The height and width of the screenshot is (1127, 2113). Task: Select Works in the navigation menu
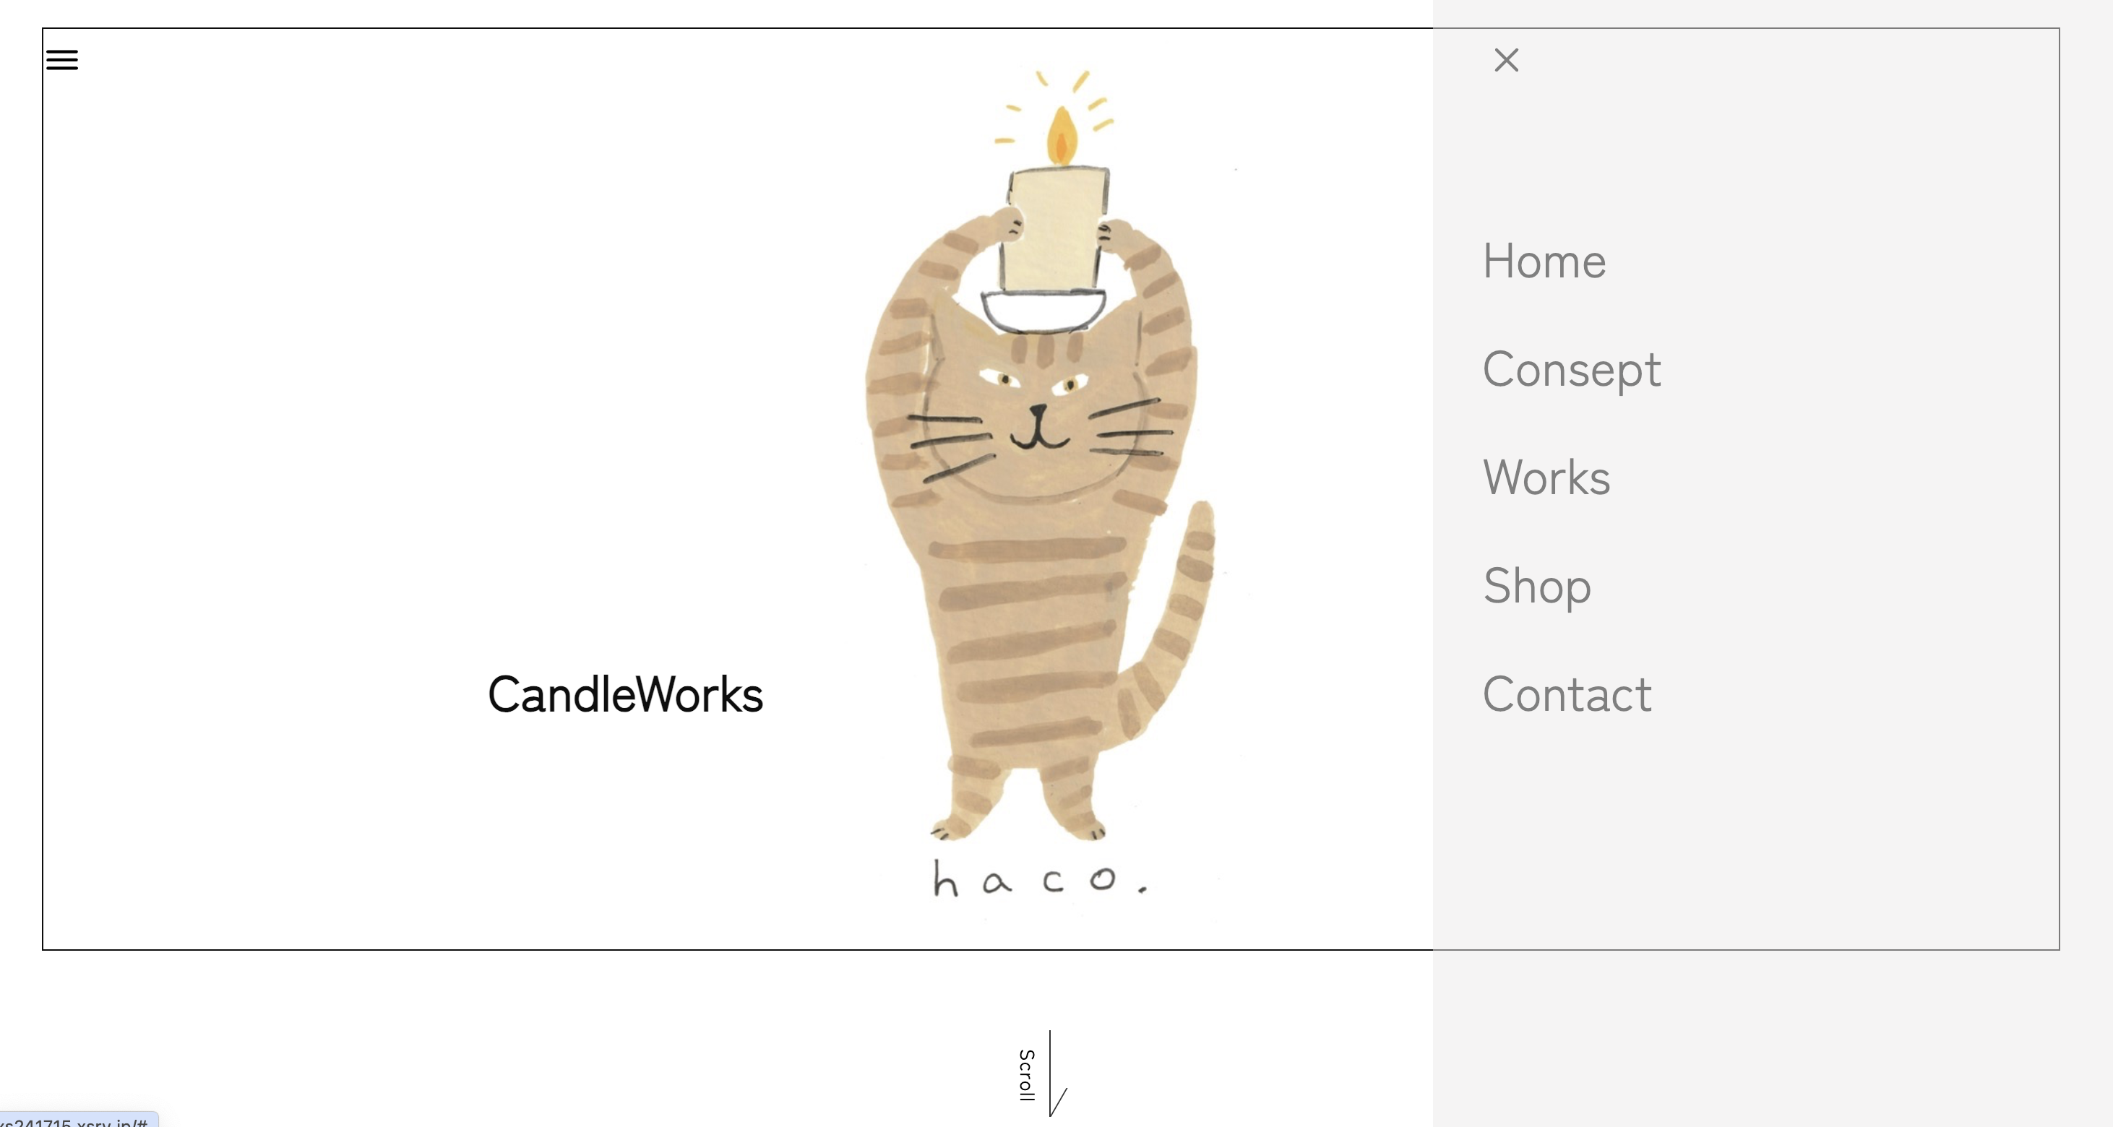pos(1546,478)
